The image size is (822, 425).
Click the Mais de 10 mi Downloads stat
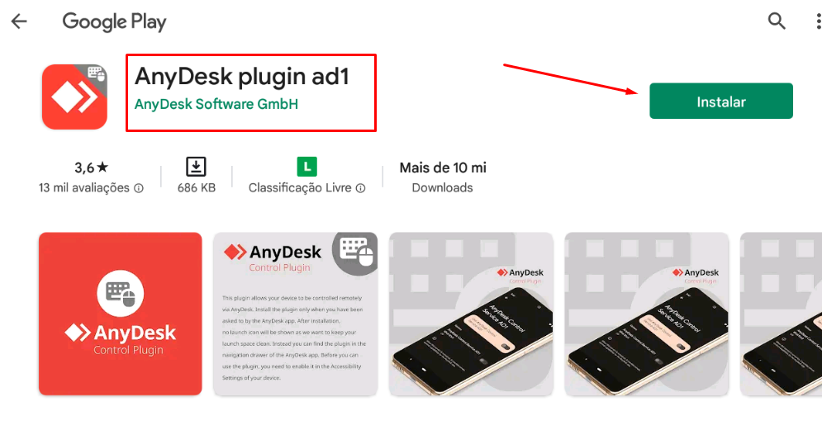coord(443,177)
